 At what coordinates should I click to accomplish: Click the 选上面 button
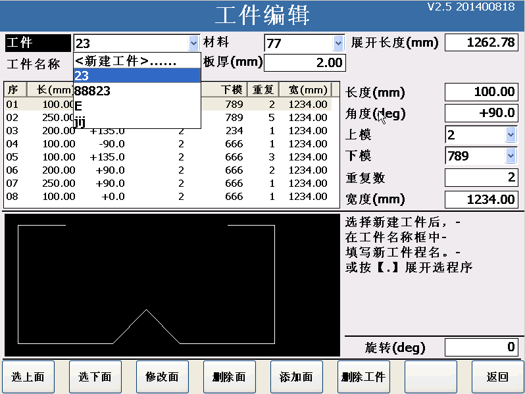click(x=28, y=377)
